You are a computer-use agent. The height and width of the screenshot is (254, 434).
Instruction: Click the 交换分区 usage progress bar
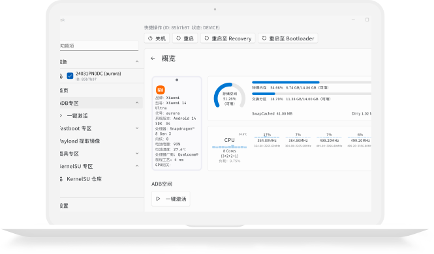pos(312,94)
